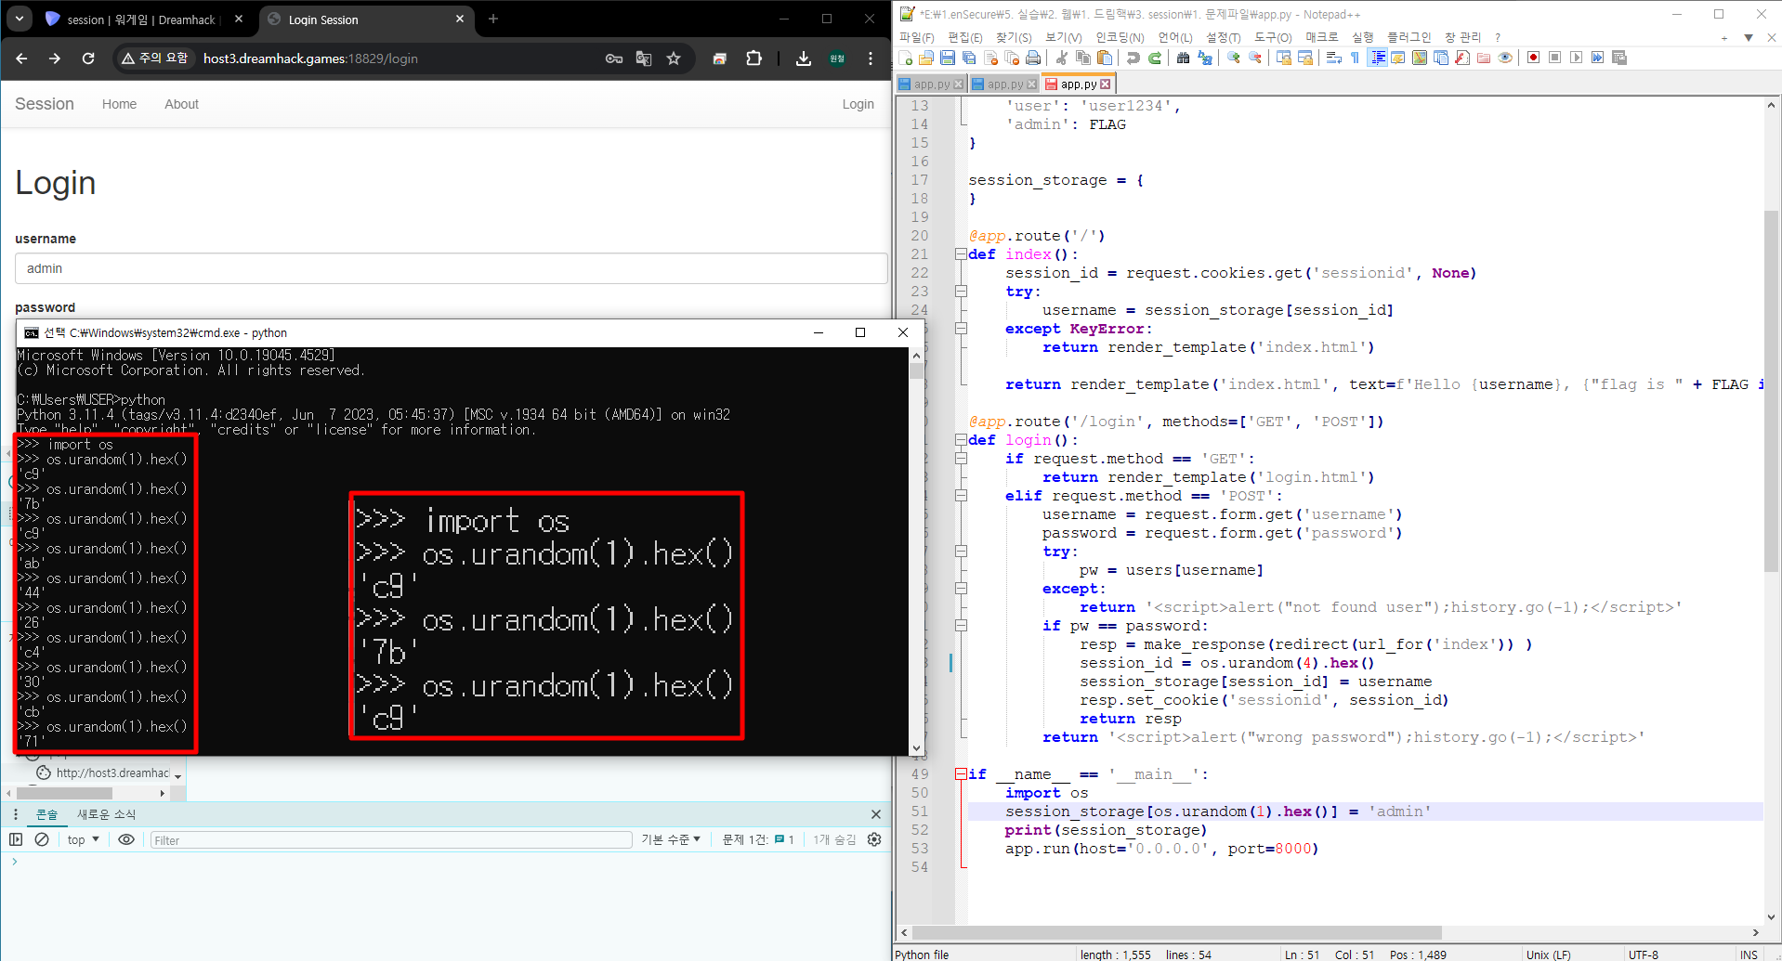The image size is (1782, 961).
Task: Click the Save All icon in Notepad++
Action: coord(969,58)
